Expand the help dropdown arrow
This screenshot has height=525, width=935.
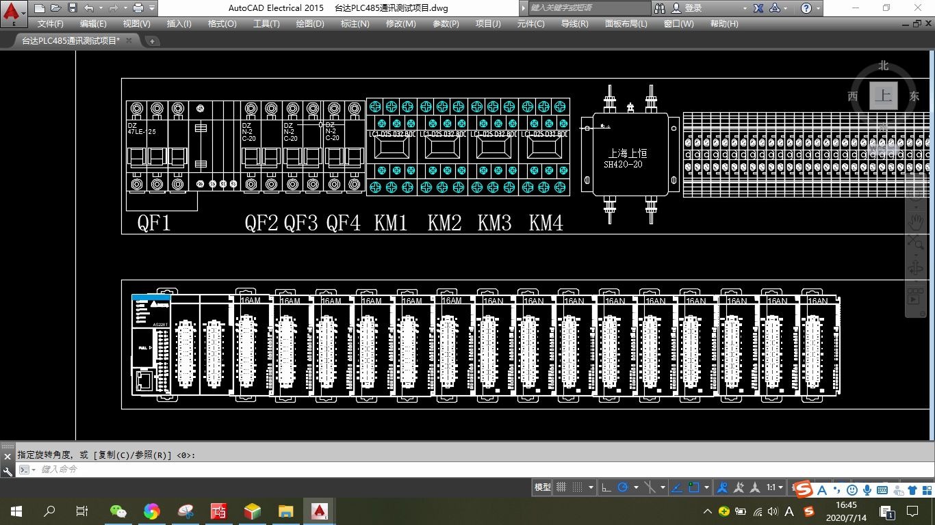coord(819,8)
